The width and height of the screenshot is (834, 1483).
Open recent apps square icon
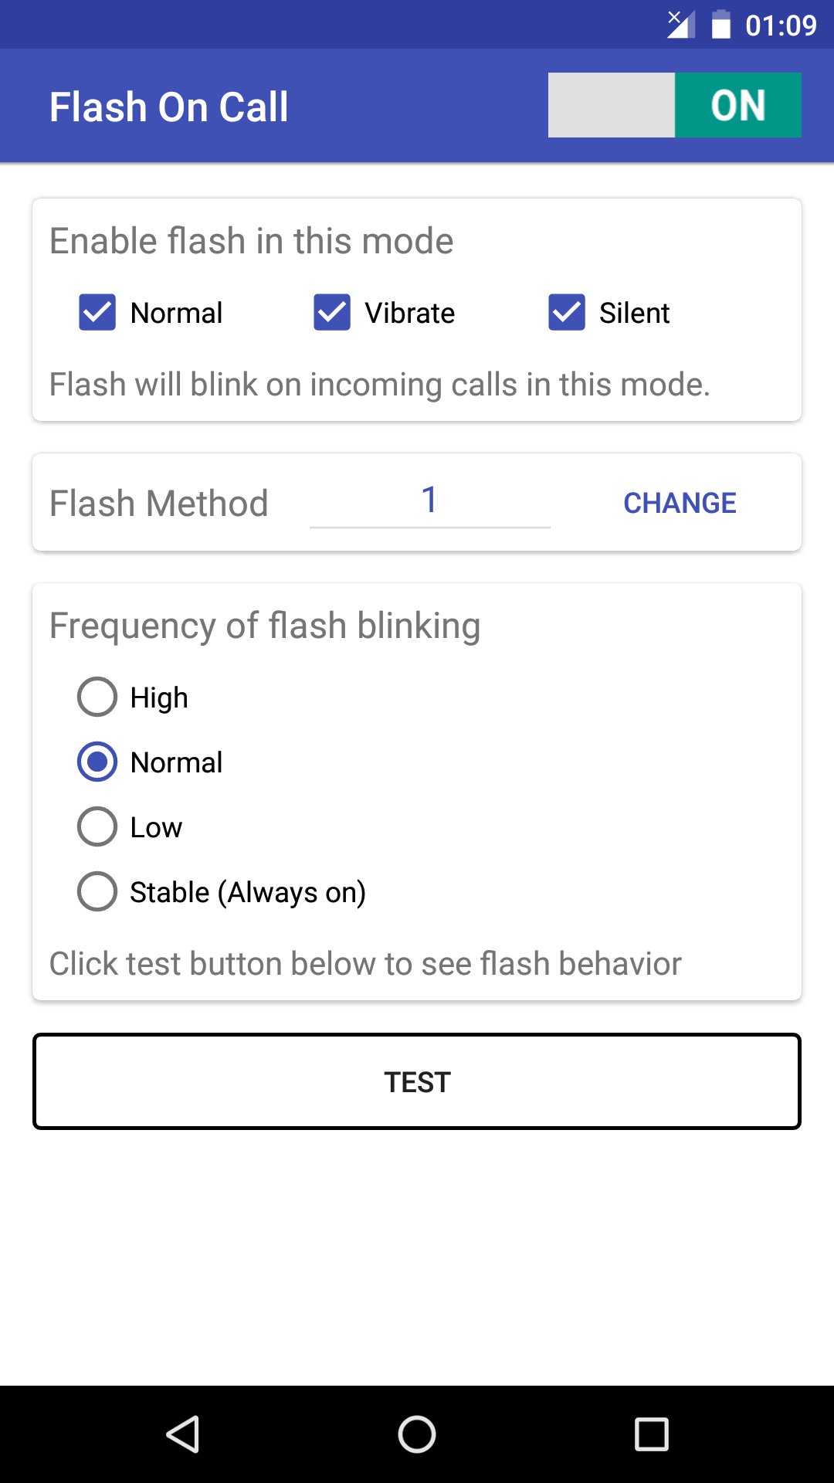[651, 1434]
